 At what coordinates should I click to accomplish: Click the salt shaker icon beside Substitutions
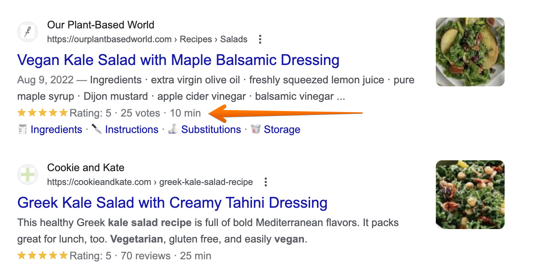173,129
